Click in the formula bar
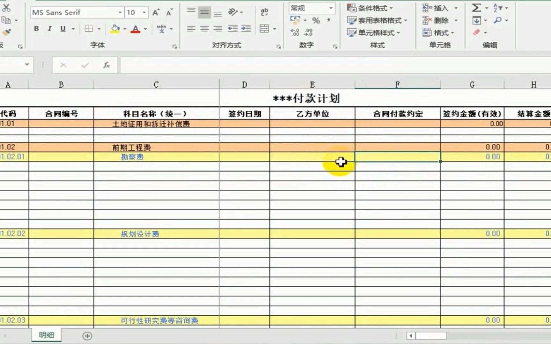Image resolution: width=551 pixels, height=344 pixels. [x=335, y=65]
